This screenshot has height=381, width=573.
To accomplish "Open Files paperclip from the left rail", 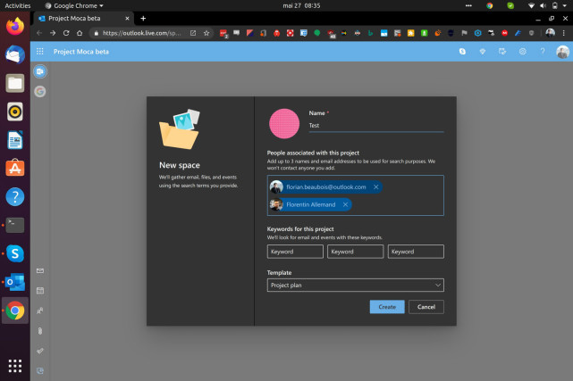I will pos(40,331).
